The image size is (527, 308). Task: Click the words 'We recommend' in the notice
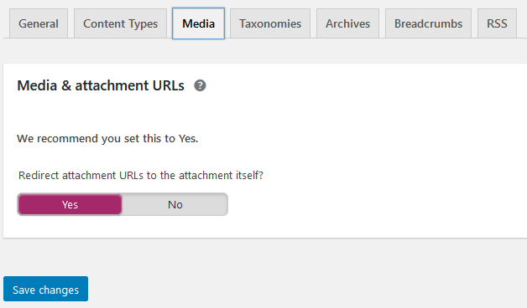(57, 138)
